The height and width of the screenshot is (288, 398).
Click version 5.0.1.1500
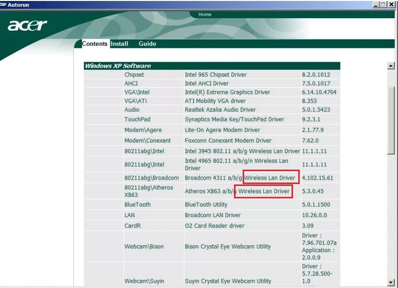316,205
